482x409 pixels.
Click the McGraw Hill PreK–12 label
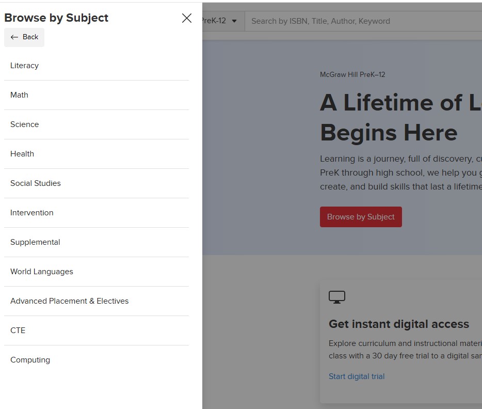click(x=352, y=74)
